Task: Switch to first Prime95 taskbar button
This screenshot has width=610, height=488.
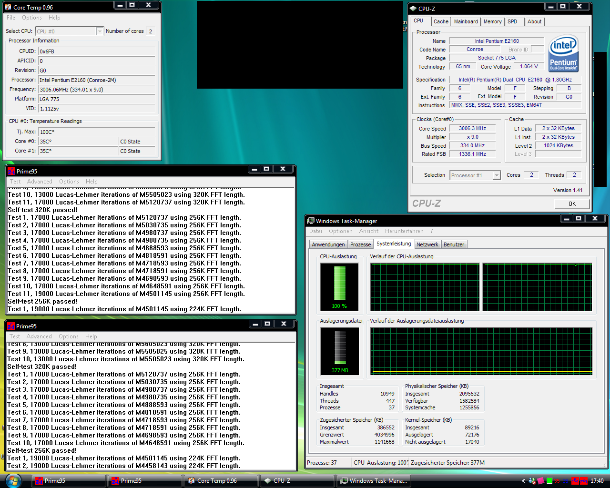Action: (68, 481)
